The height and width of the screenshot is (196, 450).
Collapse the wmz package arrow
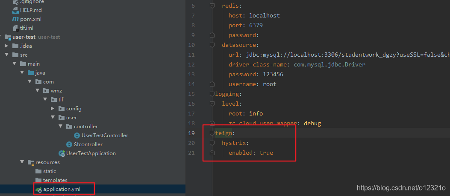[x=38, y=91]
